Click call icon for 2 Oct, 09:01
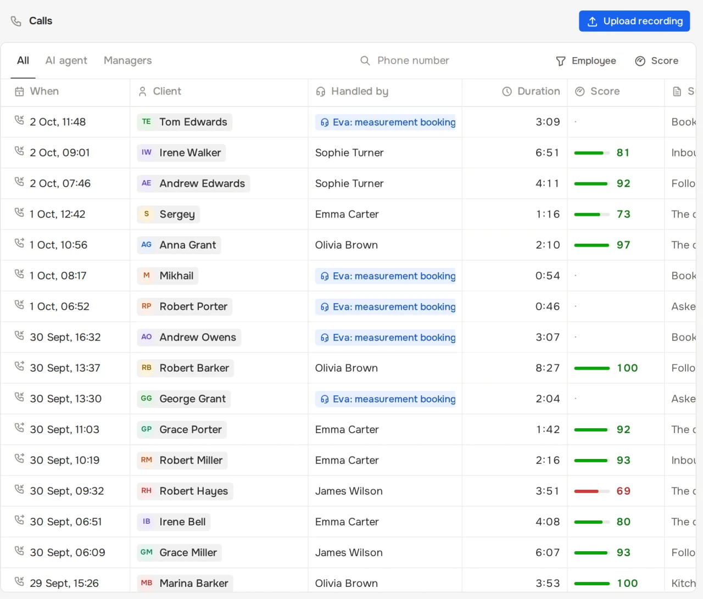The height and width of the screenshot is (599, 703). coord(19,150)
